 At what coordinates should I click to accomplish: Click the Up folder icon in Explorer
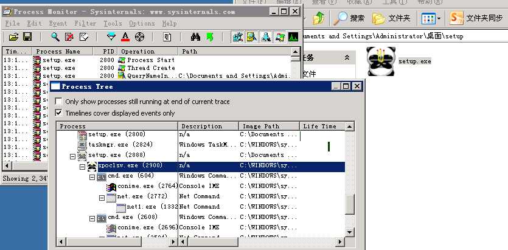319,18
